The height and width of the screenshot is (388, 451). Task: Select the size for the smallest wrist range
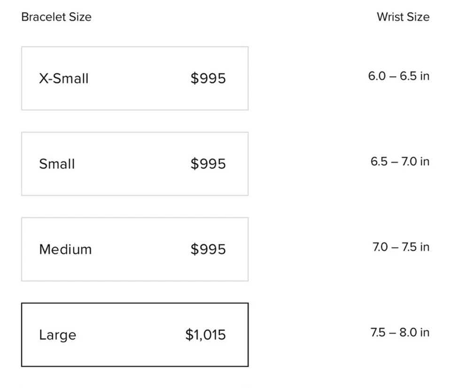click(134, 78)
